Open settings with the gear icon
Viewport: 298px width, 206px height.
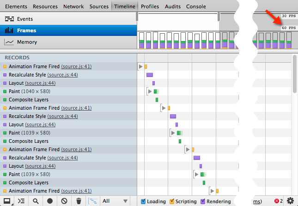click(290, 201)
